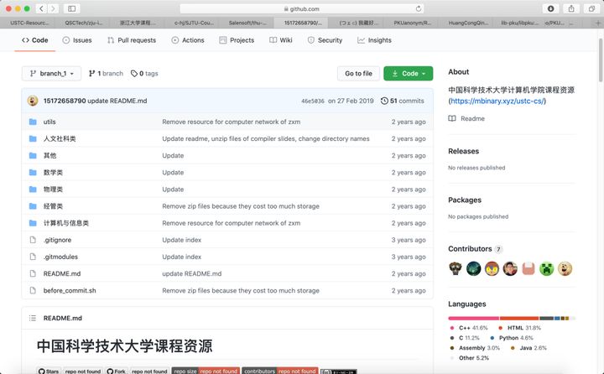View the 51 commits link

pyautogui.click(x=403, y=101)
